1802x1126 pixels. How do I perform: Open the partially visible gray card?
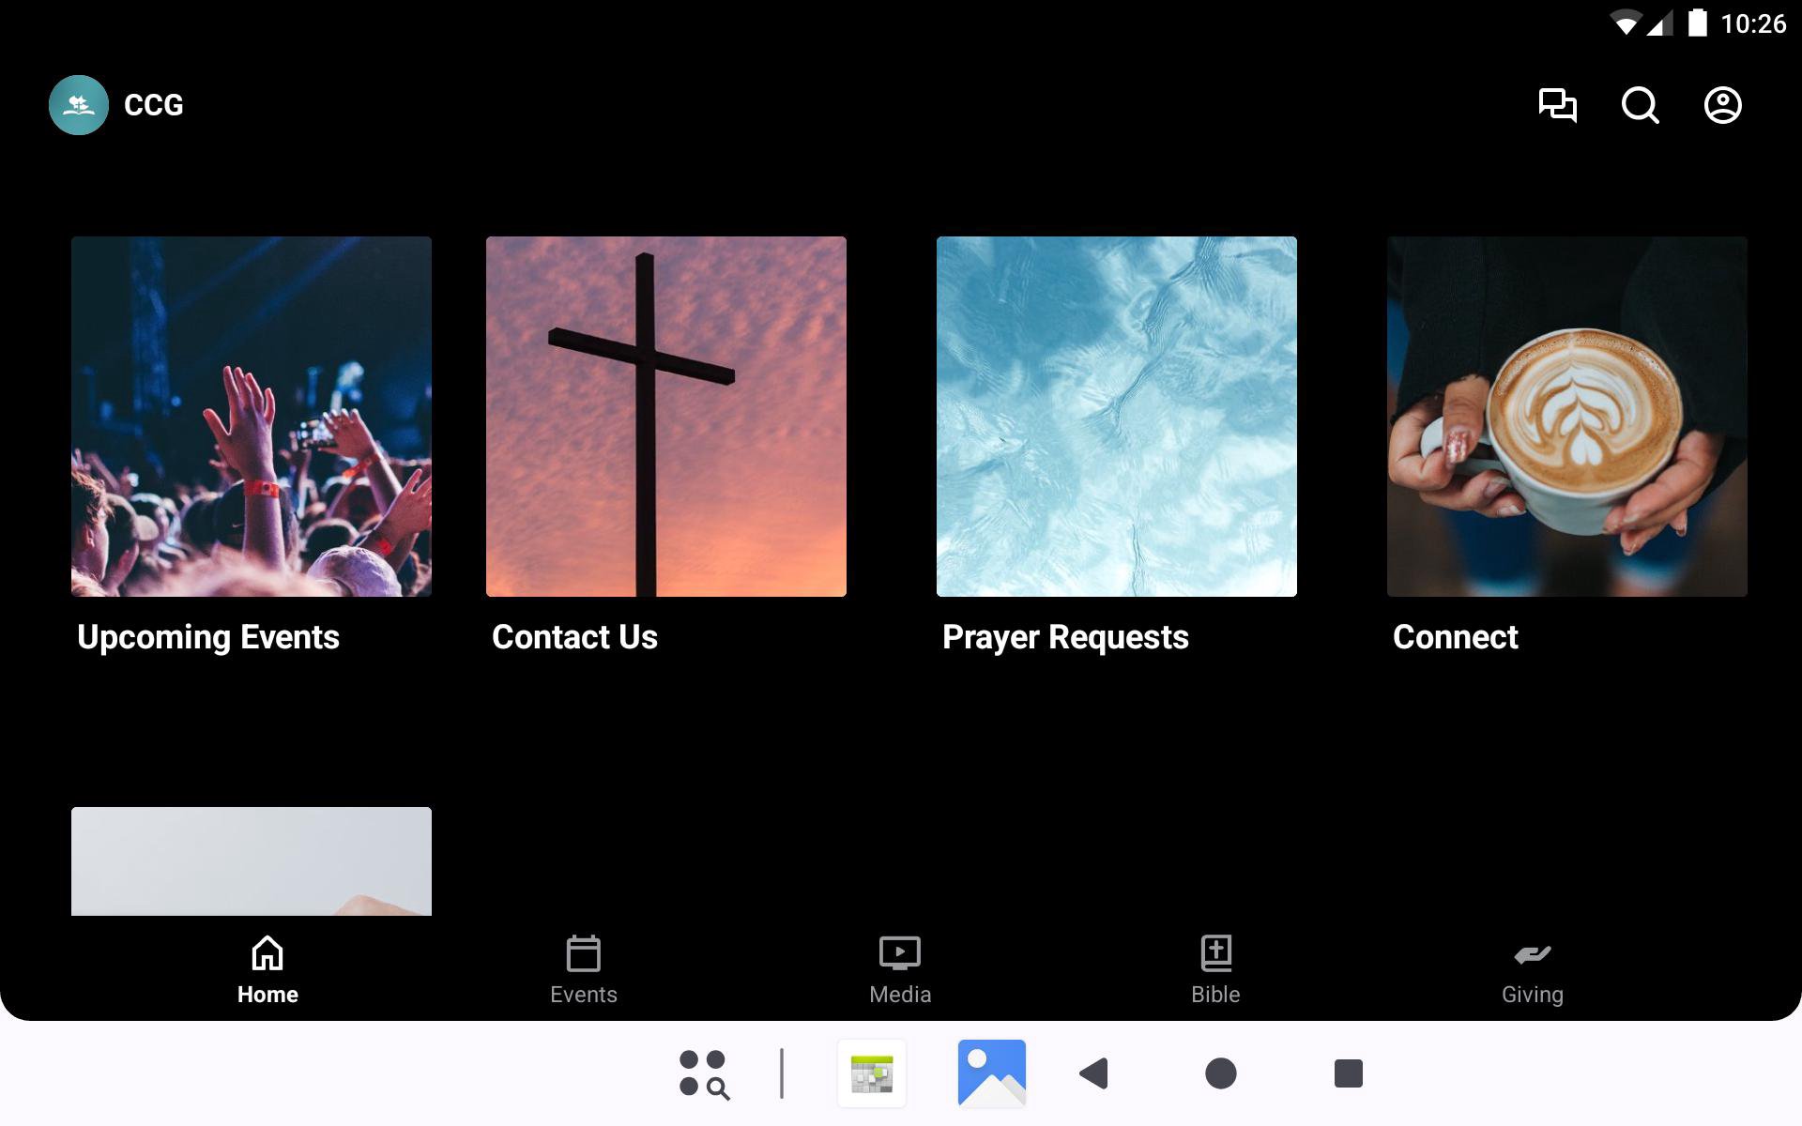[252, 861]
